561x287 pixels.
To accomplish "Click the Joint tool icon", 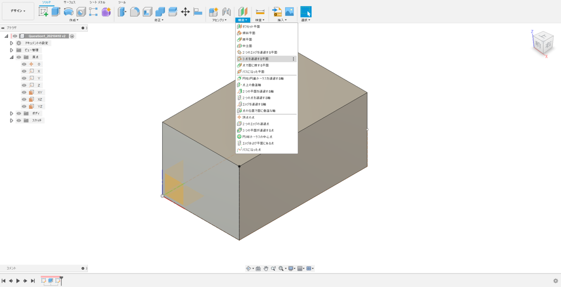I will pyautogui.click(x=226, y=12).
